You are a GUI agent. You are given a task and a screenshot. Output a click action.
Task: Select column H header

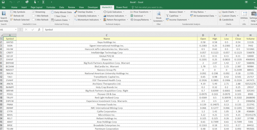pos(250,35)
